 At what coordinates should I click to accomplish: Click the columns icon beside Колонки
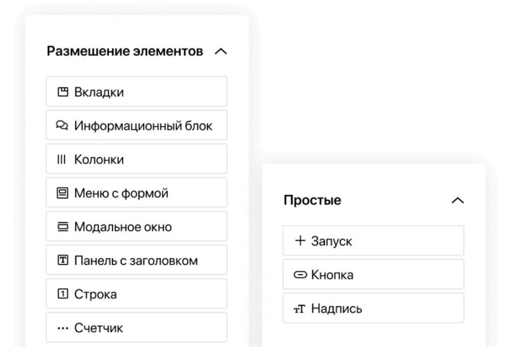coord(62,160)
